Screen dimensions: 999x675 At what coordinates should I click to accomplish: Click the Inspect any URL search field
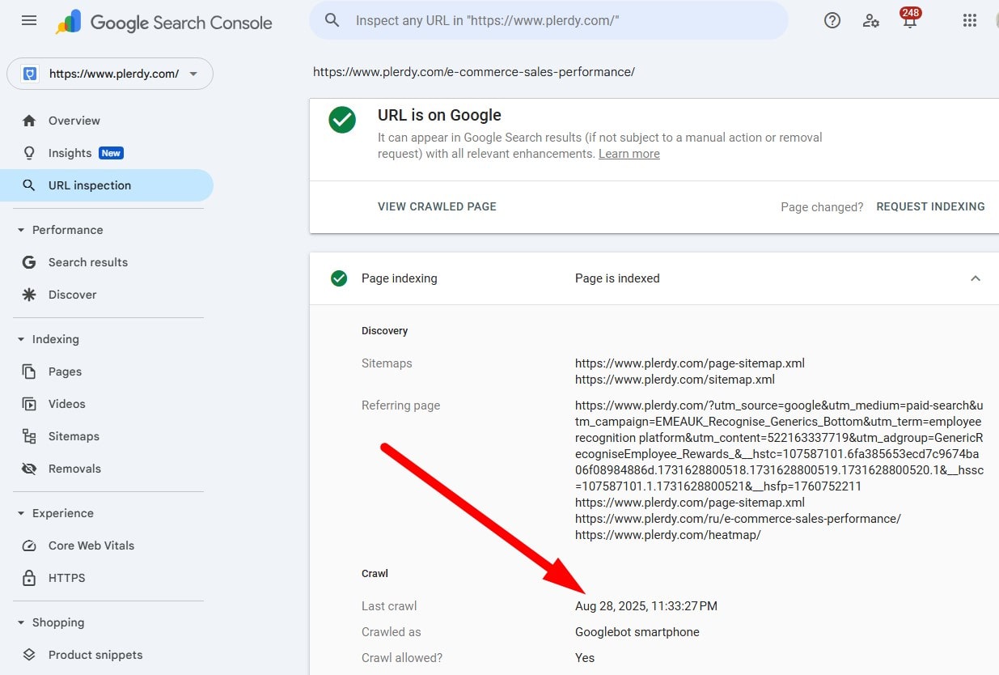pos(548,20)
